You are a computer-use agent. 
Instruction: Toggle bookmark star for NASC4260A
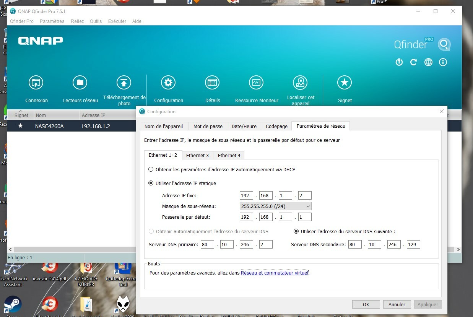[20, 126]
